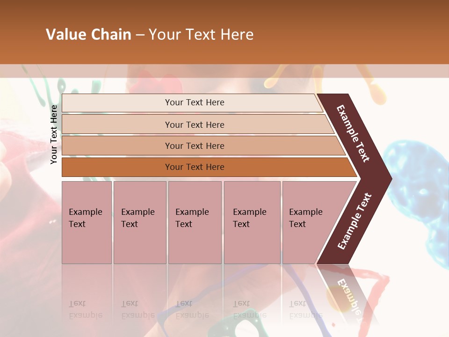The height and width of the screenshot is (337, 449).
Task: Select the first 'Example Text' box
Action: [x=87, y=222]
